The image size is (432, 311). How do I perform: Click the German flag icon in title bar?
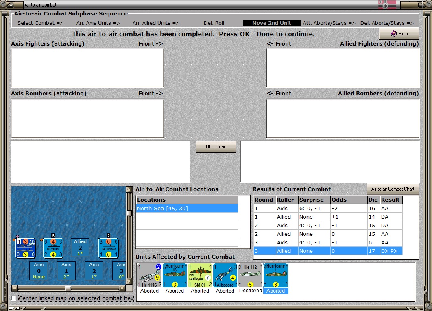(387, 5)
